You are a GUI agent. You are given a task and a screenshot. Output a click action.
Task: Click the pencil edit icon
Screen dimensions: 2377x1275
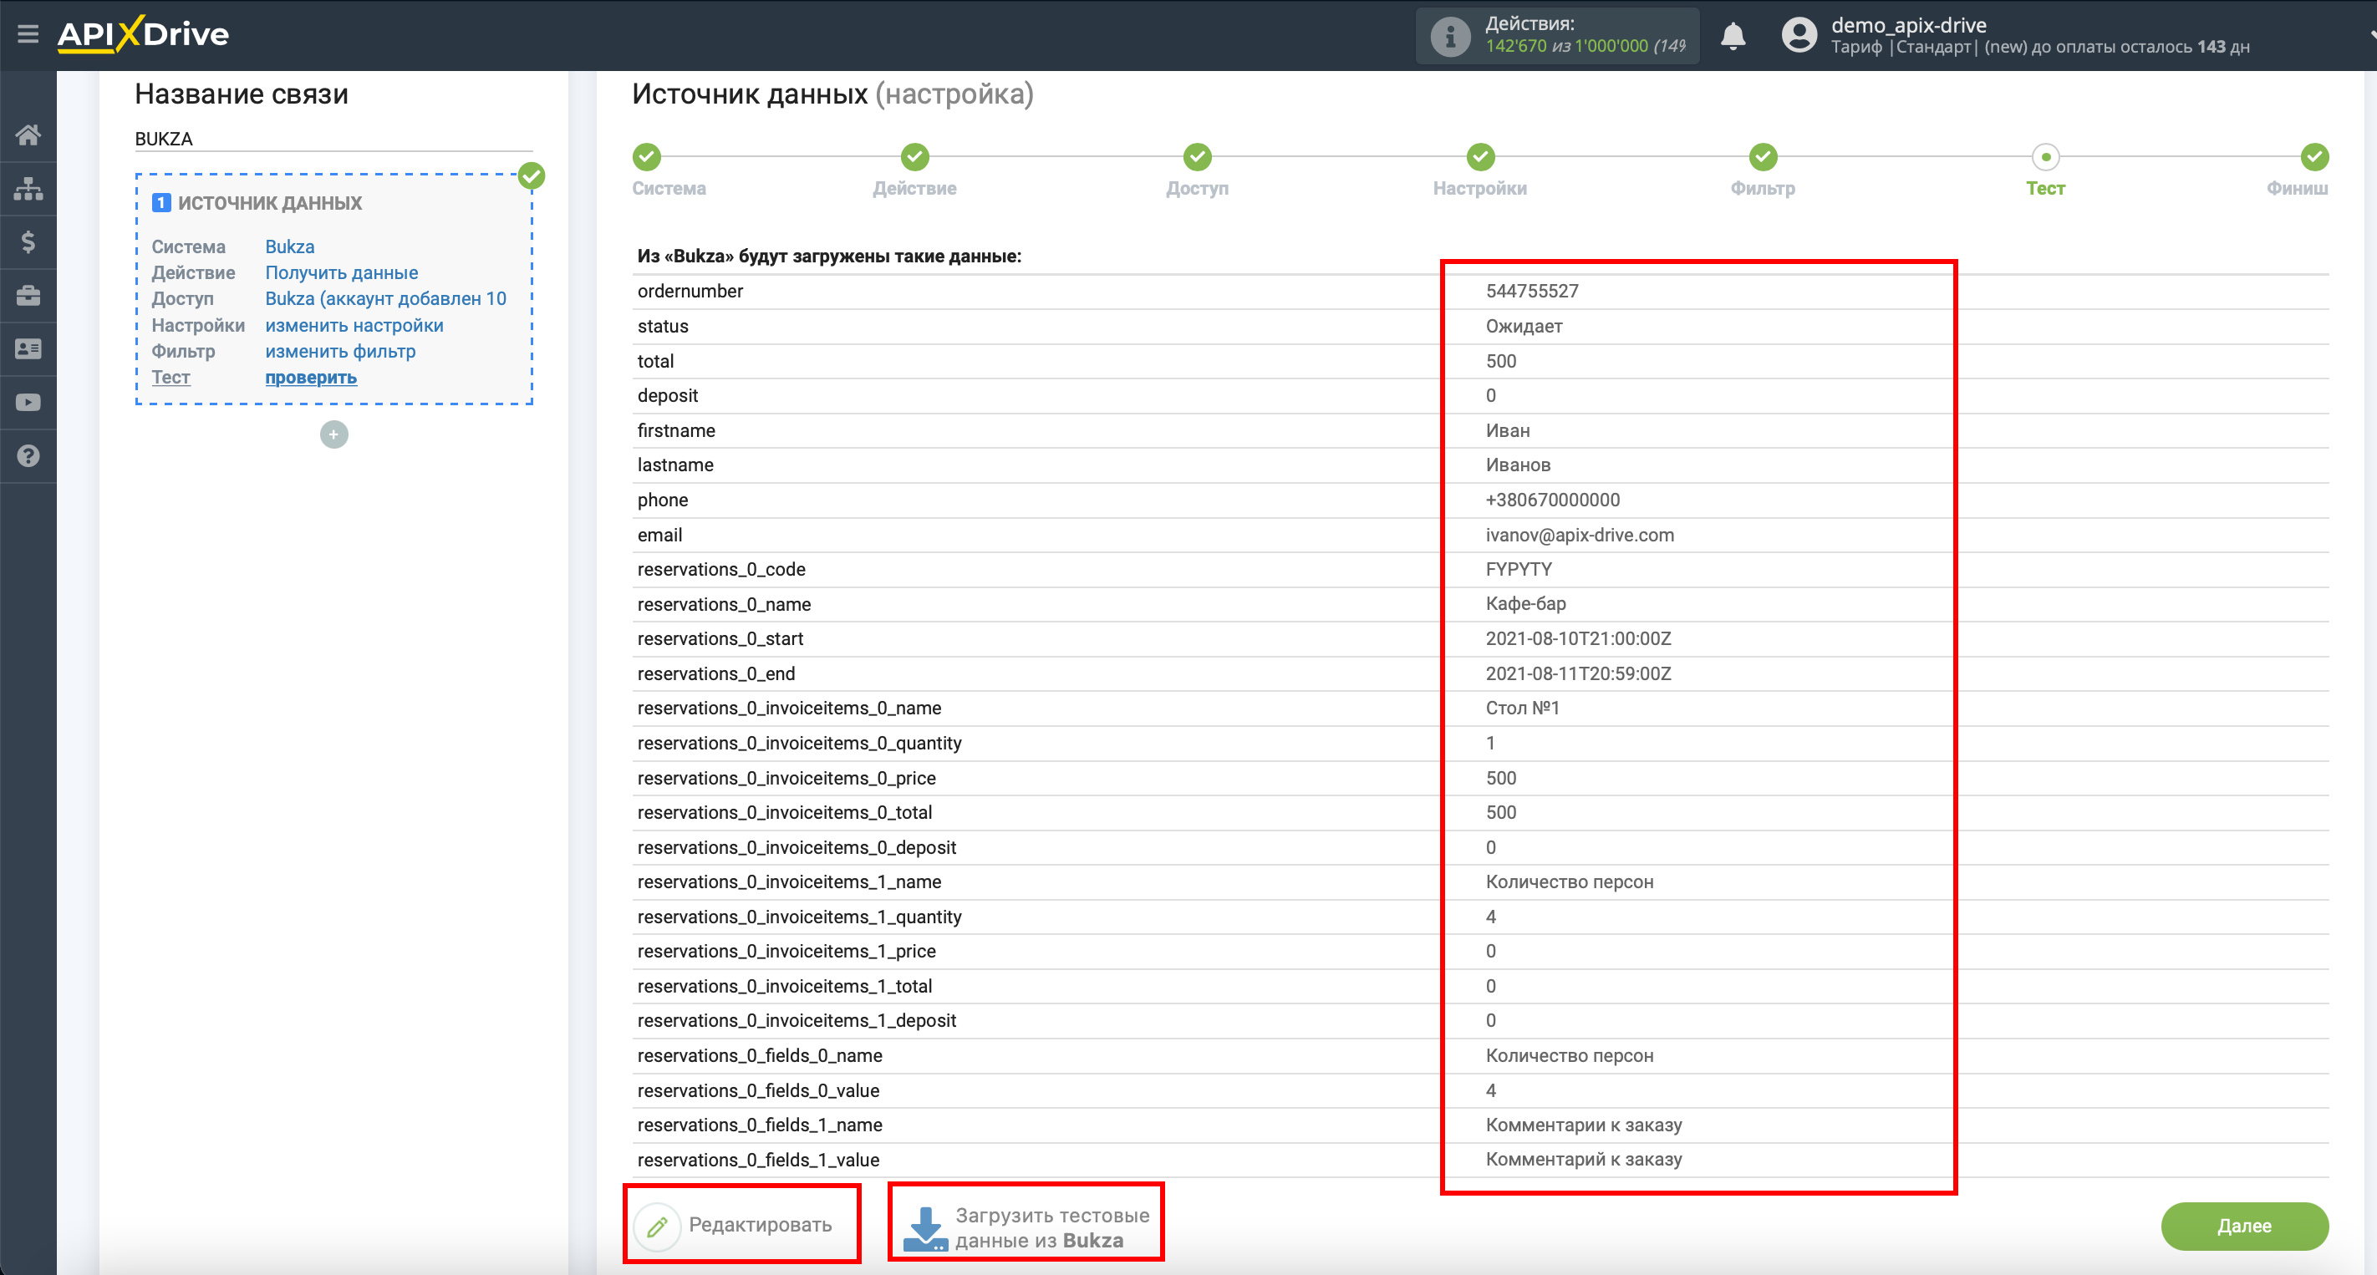[x=657, y=1226]
